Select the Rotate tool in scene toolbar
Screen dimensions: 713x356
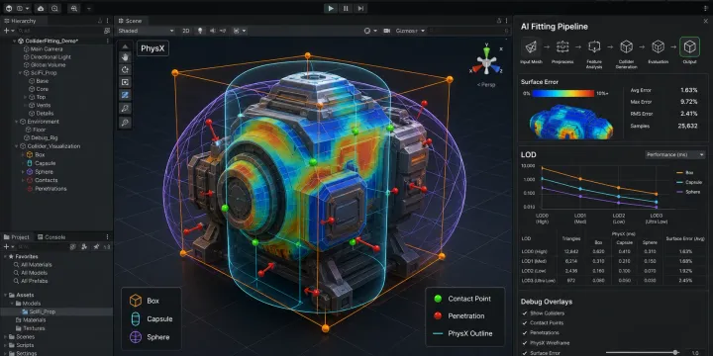pyautogui.click(x=125, y=69)
